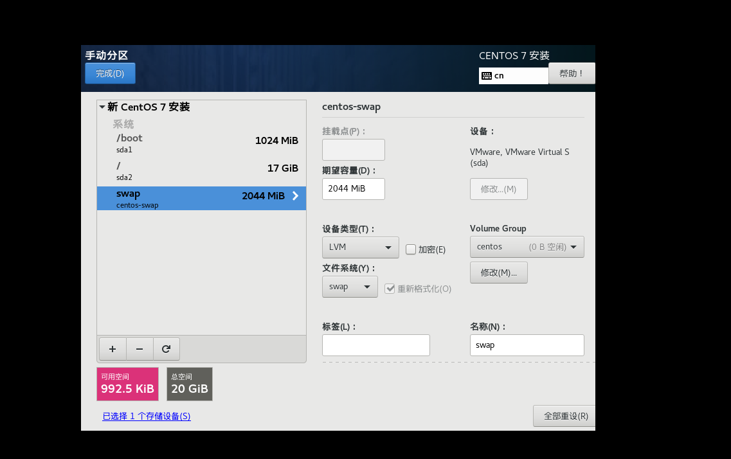Click the 挂载点(P) mount point field
The height and width of the screenshot is (459, 731).
354,150
